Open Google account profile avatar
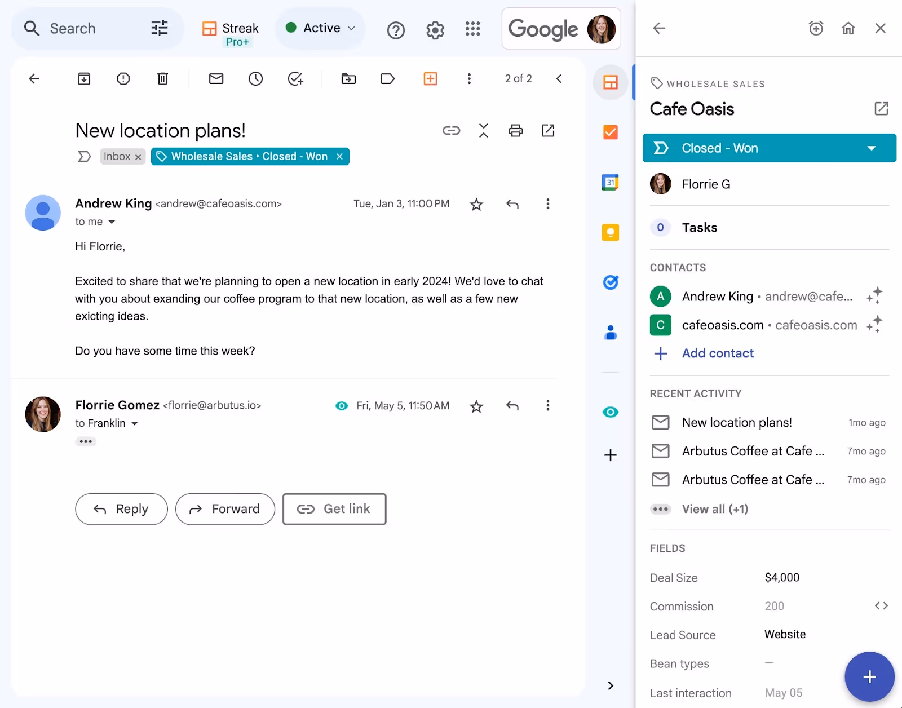The width and height of the screenshot is (902, 708). click(601, 29)
